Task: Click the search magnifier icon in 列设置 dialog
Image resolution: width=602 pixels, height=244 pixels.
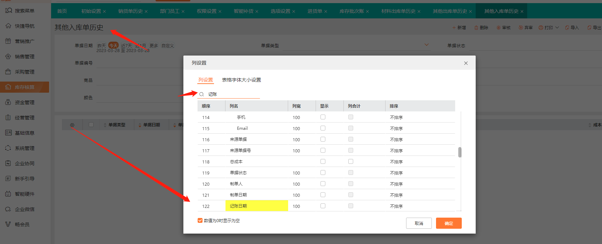Action: point(201,94)
